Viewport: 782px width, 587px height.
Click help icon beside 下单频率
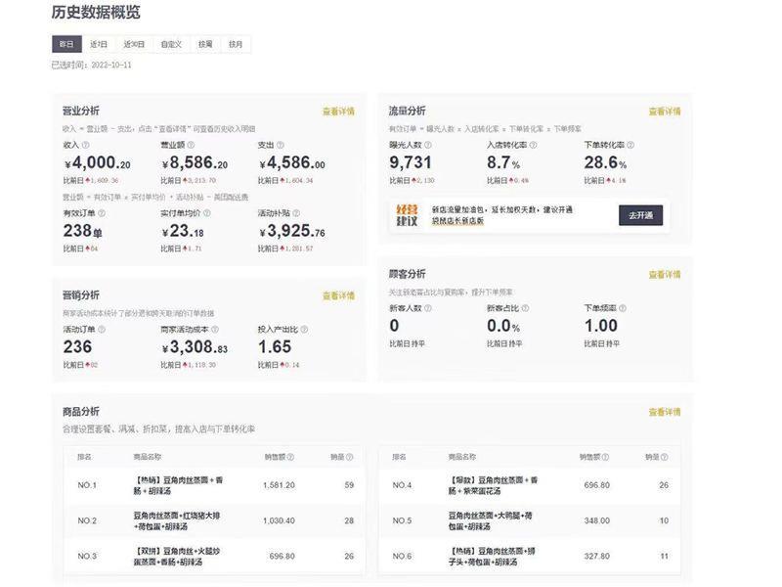(x=623, y=308)
